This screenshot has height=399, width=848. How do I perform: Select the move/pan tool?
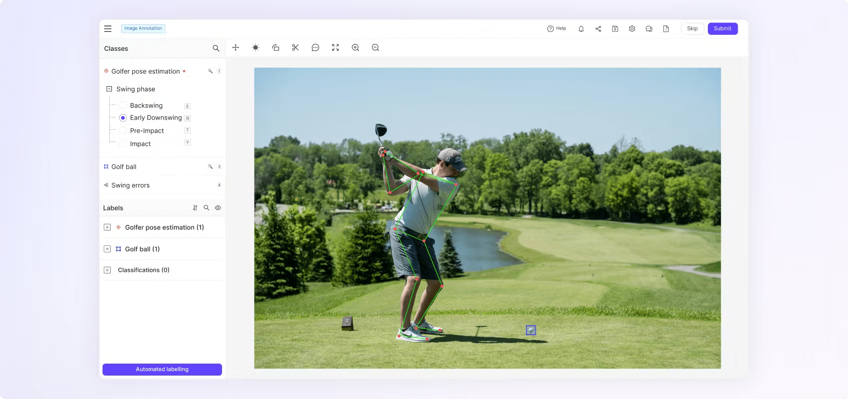click(x=236, y=47)
